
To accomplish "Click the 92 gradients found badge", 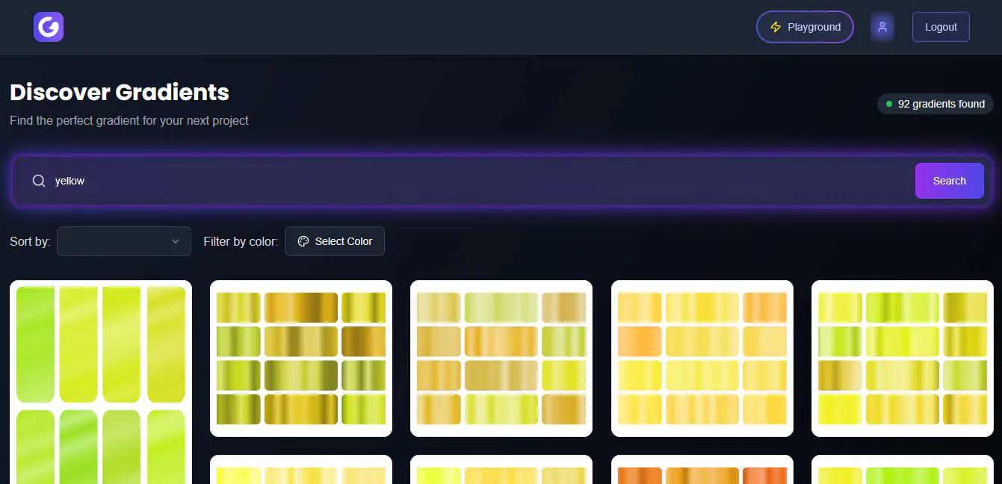I will (x=935, y=104).
